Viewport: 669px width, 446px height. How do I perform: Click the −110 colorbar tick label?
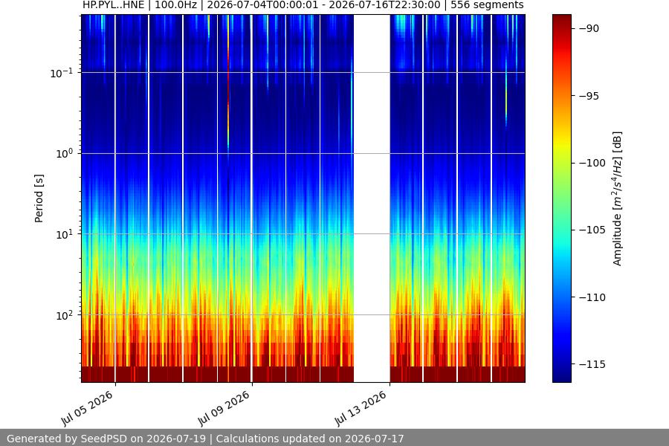592,297
